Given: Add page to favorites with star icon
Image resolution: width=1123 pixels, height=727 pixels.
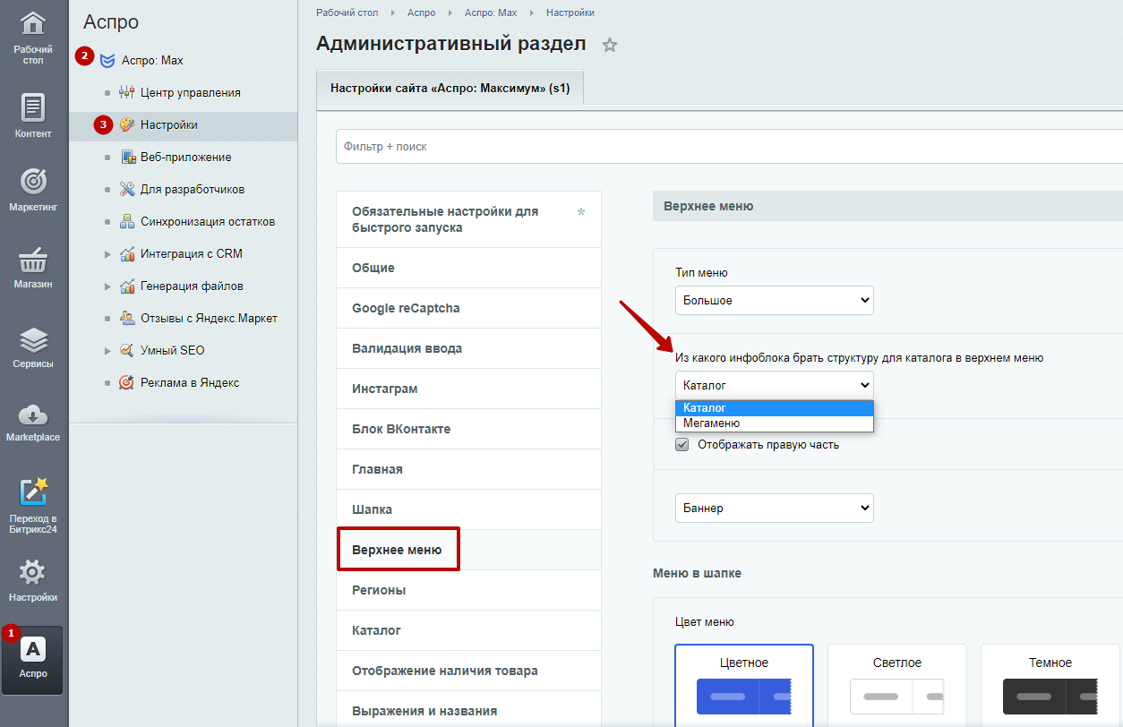Looking at the screenshot, I should [x=610, y=45].
